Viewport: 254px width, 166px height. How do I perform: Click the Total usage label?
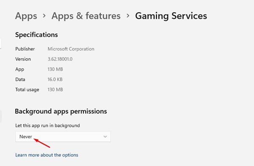pyautogui.click(x=27, y=90)
